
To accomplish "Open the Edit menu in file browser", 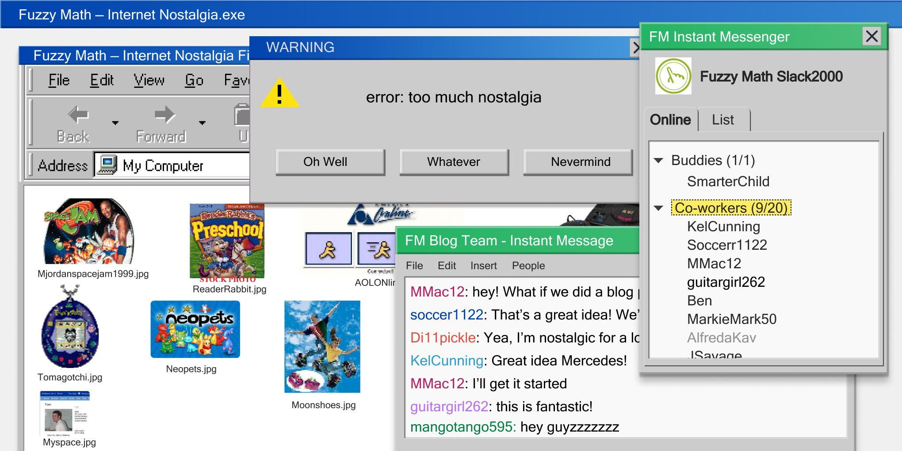I will click(102, 80).
